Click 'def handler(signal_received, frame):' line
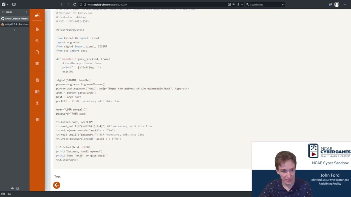The width and height of the screenshot is (351, 197). tap(84, 59)
